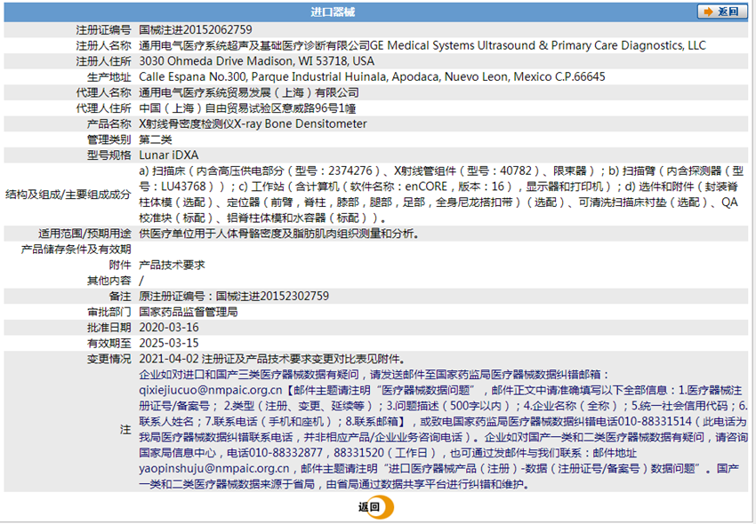Click the 代理人名称 label

103,92
